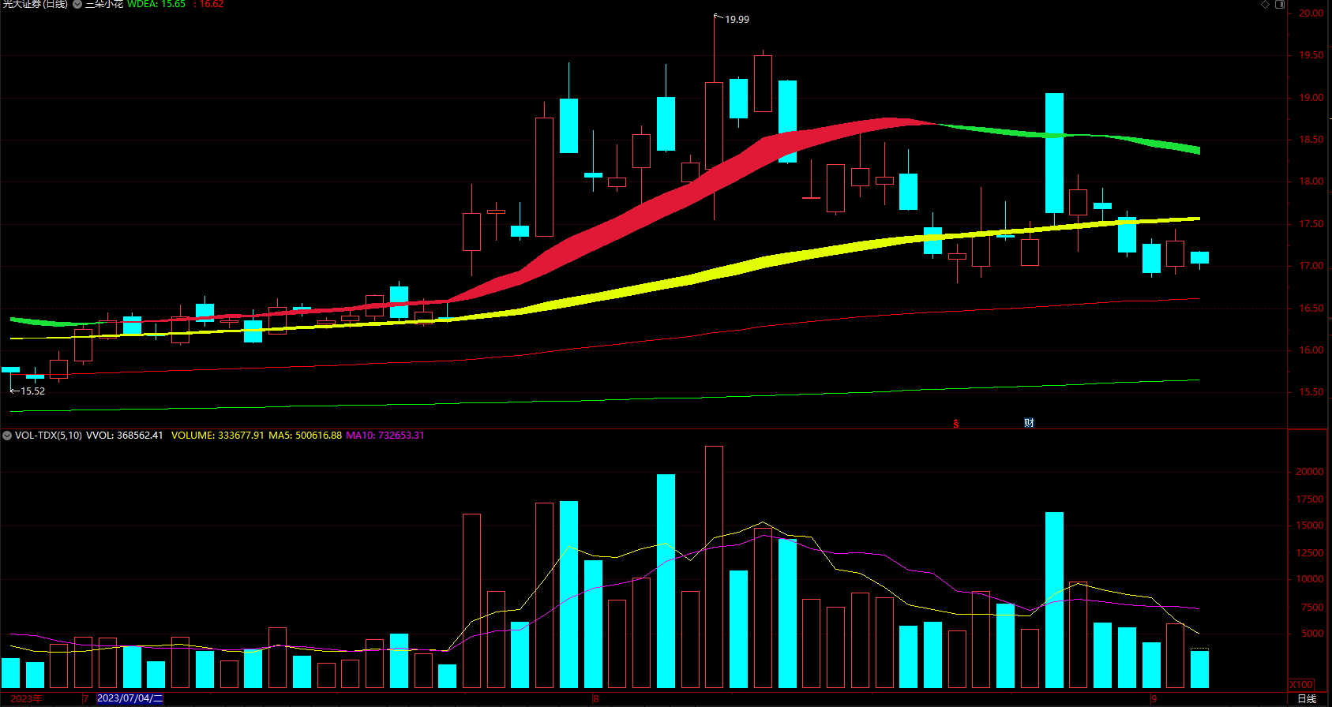Image resolution: width=1332 pixels, height=707 pixels.
Task: Click the 20.00 price axis label
Action: (1311, 13)
